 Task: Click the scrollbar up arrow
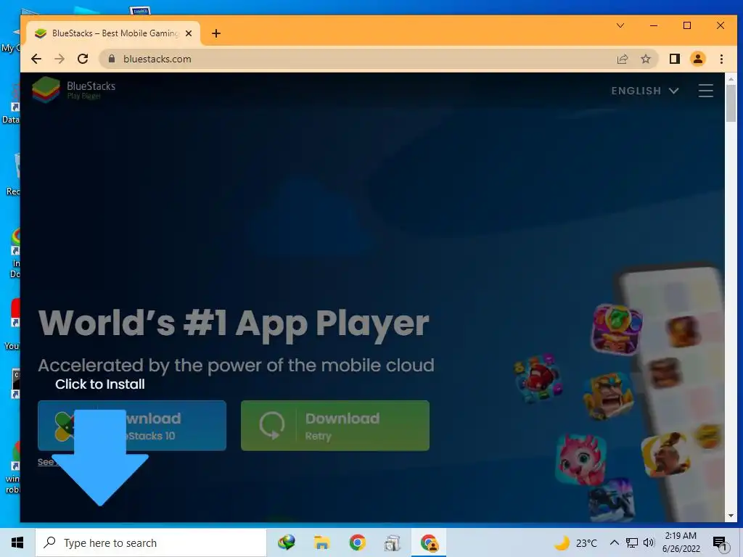pyautogui.click(x=730, y=79)
